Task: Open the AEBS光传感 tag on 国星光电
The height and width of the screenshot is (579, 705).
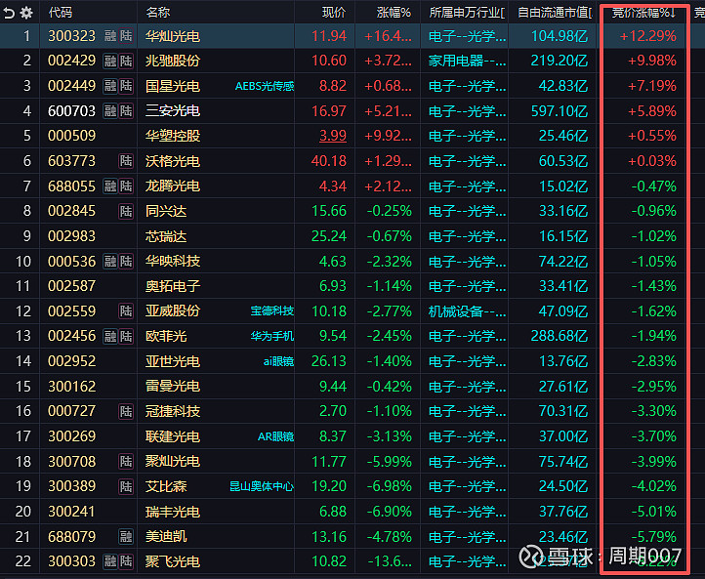Action: (265, 86)
